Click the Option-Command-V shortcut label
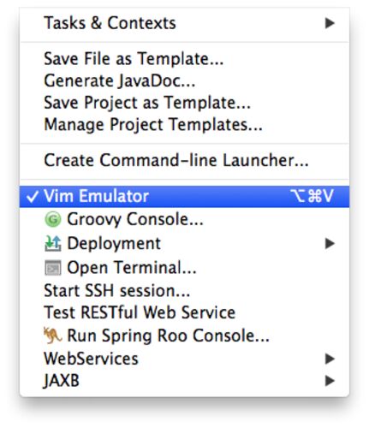Screen dimensions: 369x428 [x=312, y=196]
